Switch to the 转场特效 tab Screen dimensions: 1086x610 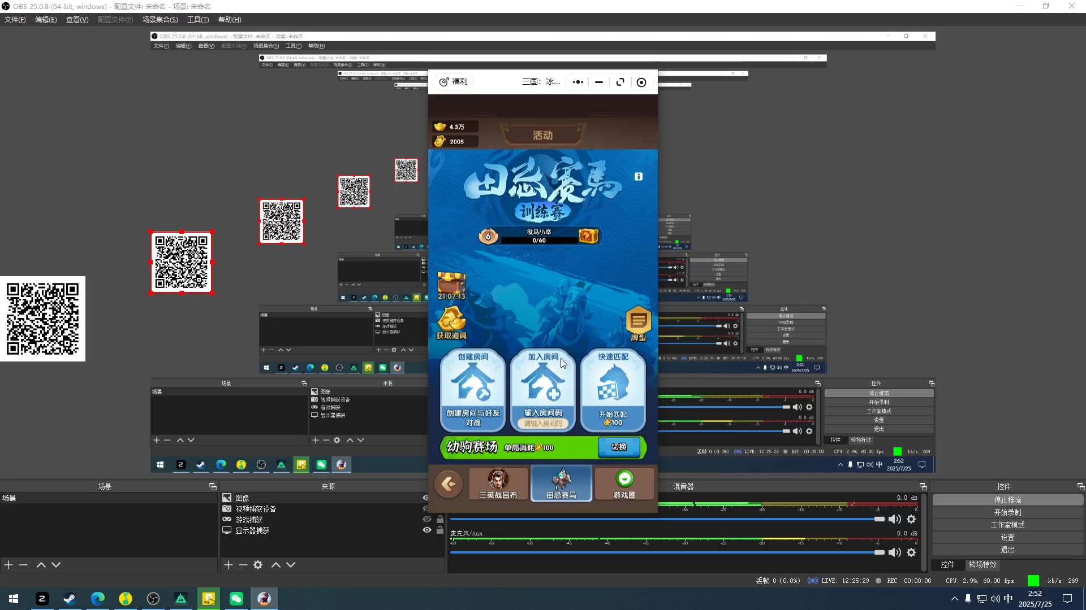pos(982,564)
